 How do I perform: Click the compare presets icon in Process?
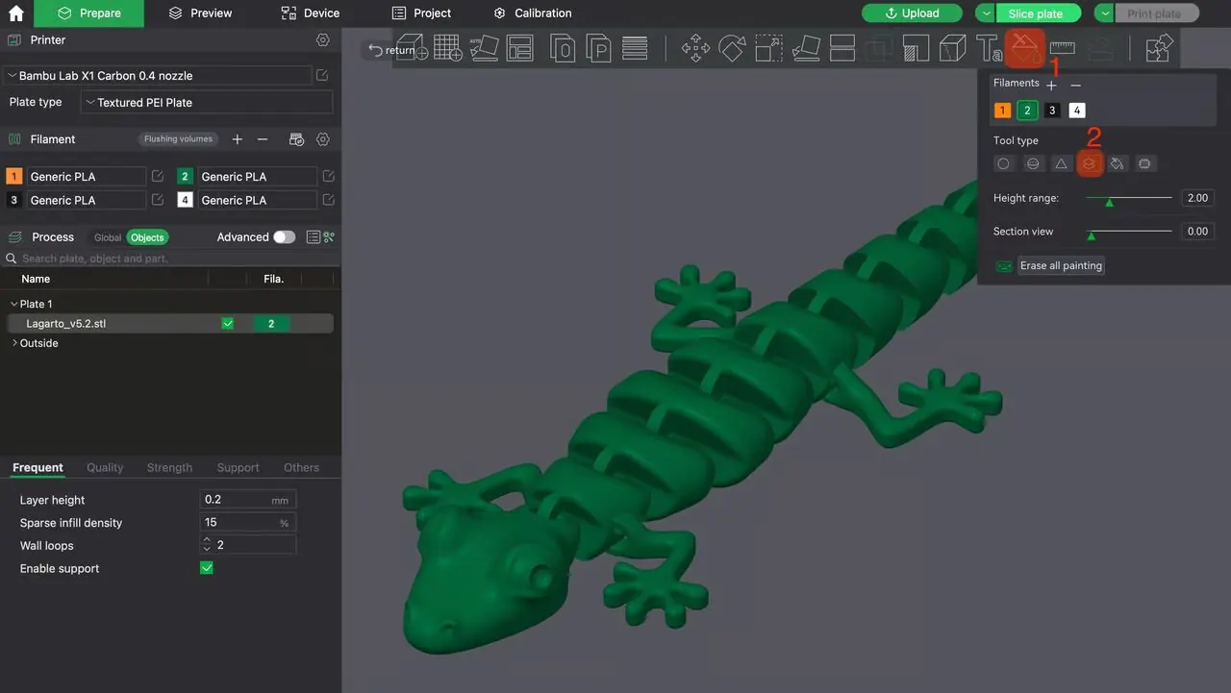pos(329,237)
